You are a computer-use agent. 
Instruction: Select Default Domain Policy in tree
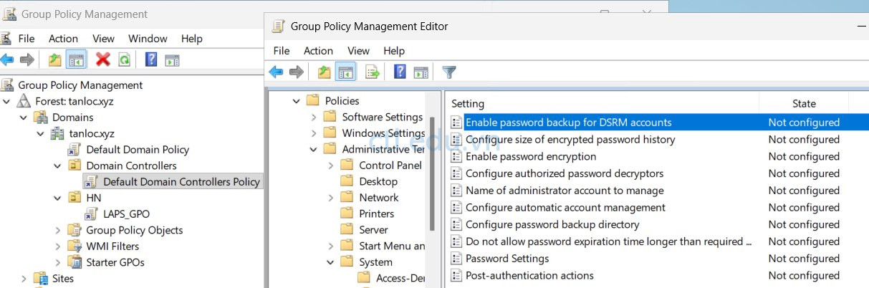137,150
